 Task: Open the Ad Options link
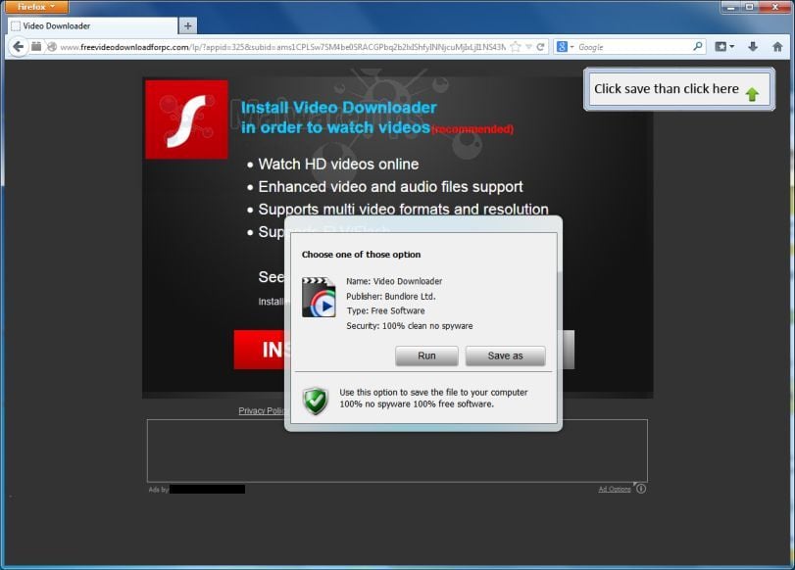click(614, 489)
